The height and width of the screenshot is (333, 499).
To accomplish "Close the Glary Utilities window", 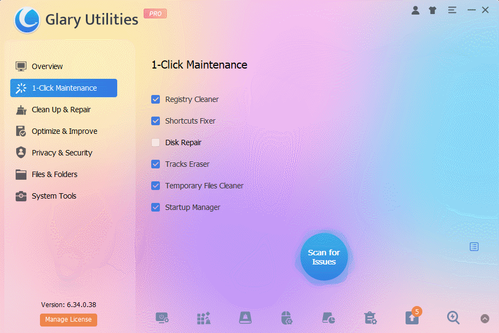I will point(485,10).
